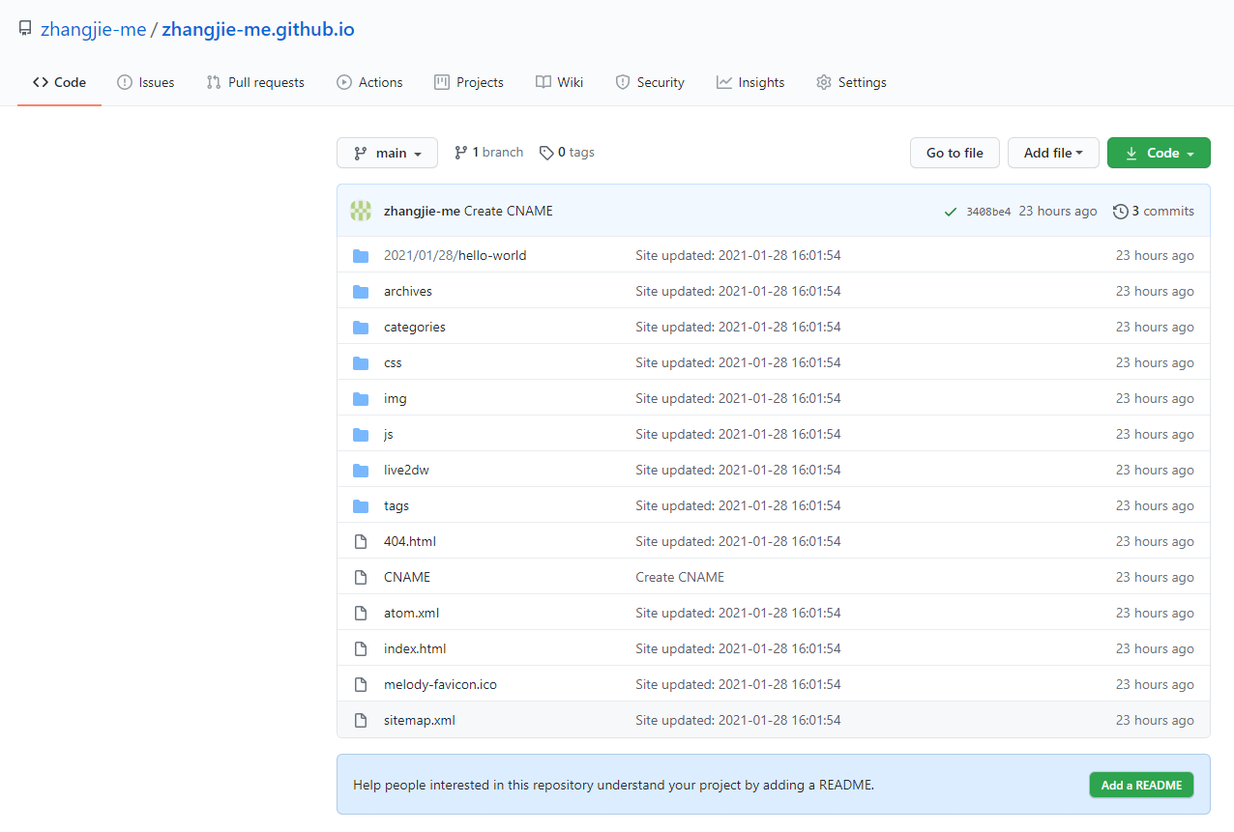Screen dimensions: 1234x832
Task: Click the commits history clock icon
Action: pyautogui.click(x=1120, y=211)
